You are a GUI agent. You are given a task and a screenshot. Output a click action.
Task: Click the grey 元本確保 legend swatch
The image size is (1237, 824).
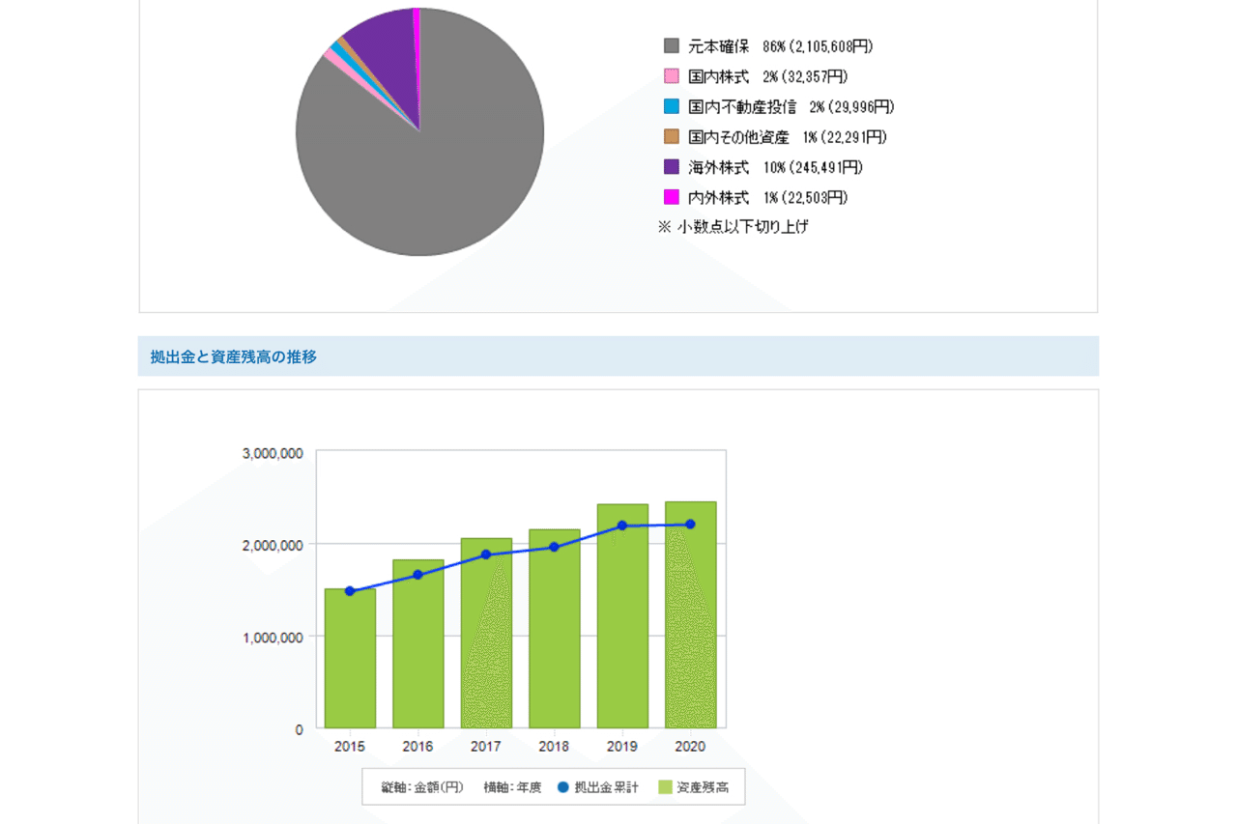point(672,46)
